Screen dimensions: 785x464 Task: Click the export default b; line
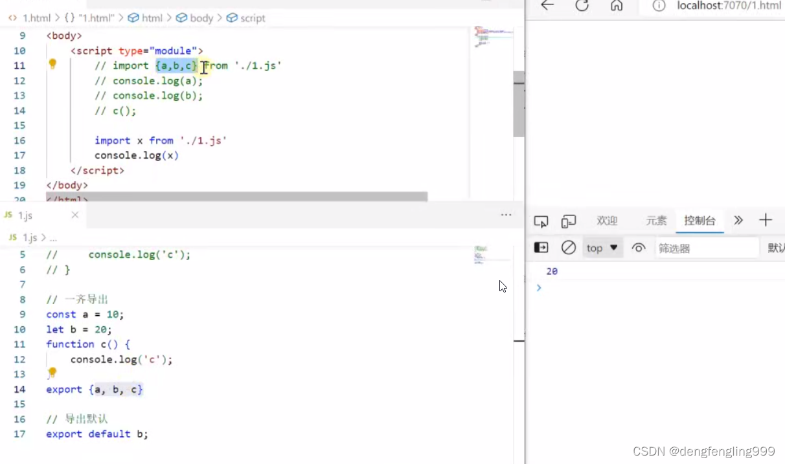(x=97, y=434)
